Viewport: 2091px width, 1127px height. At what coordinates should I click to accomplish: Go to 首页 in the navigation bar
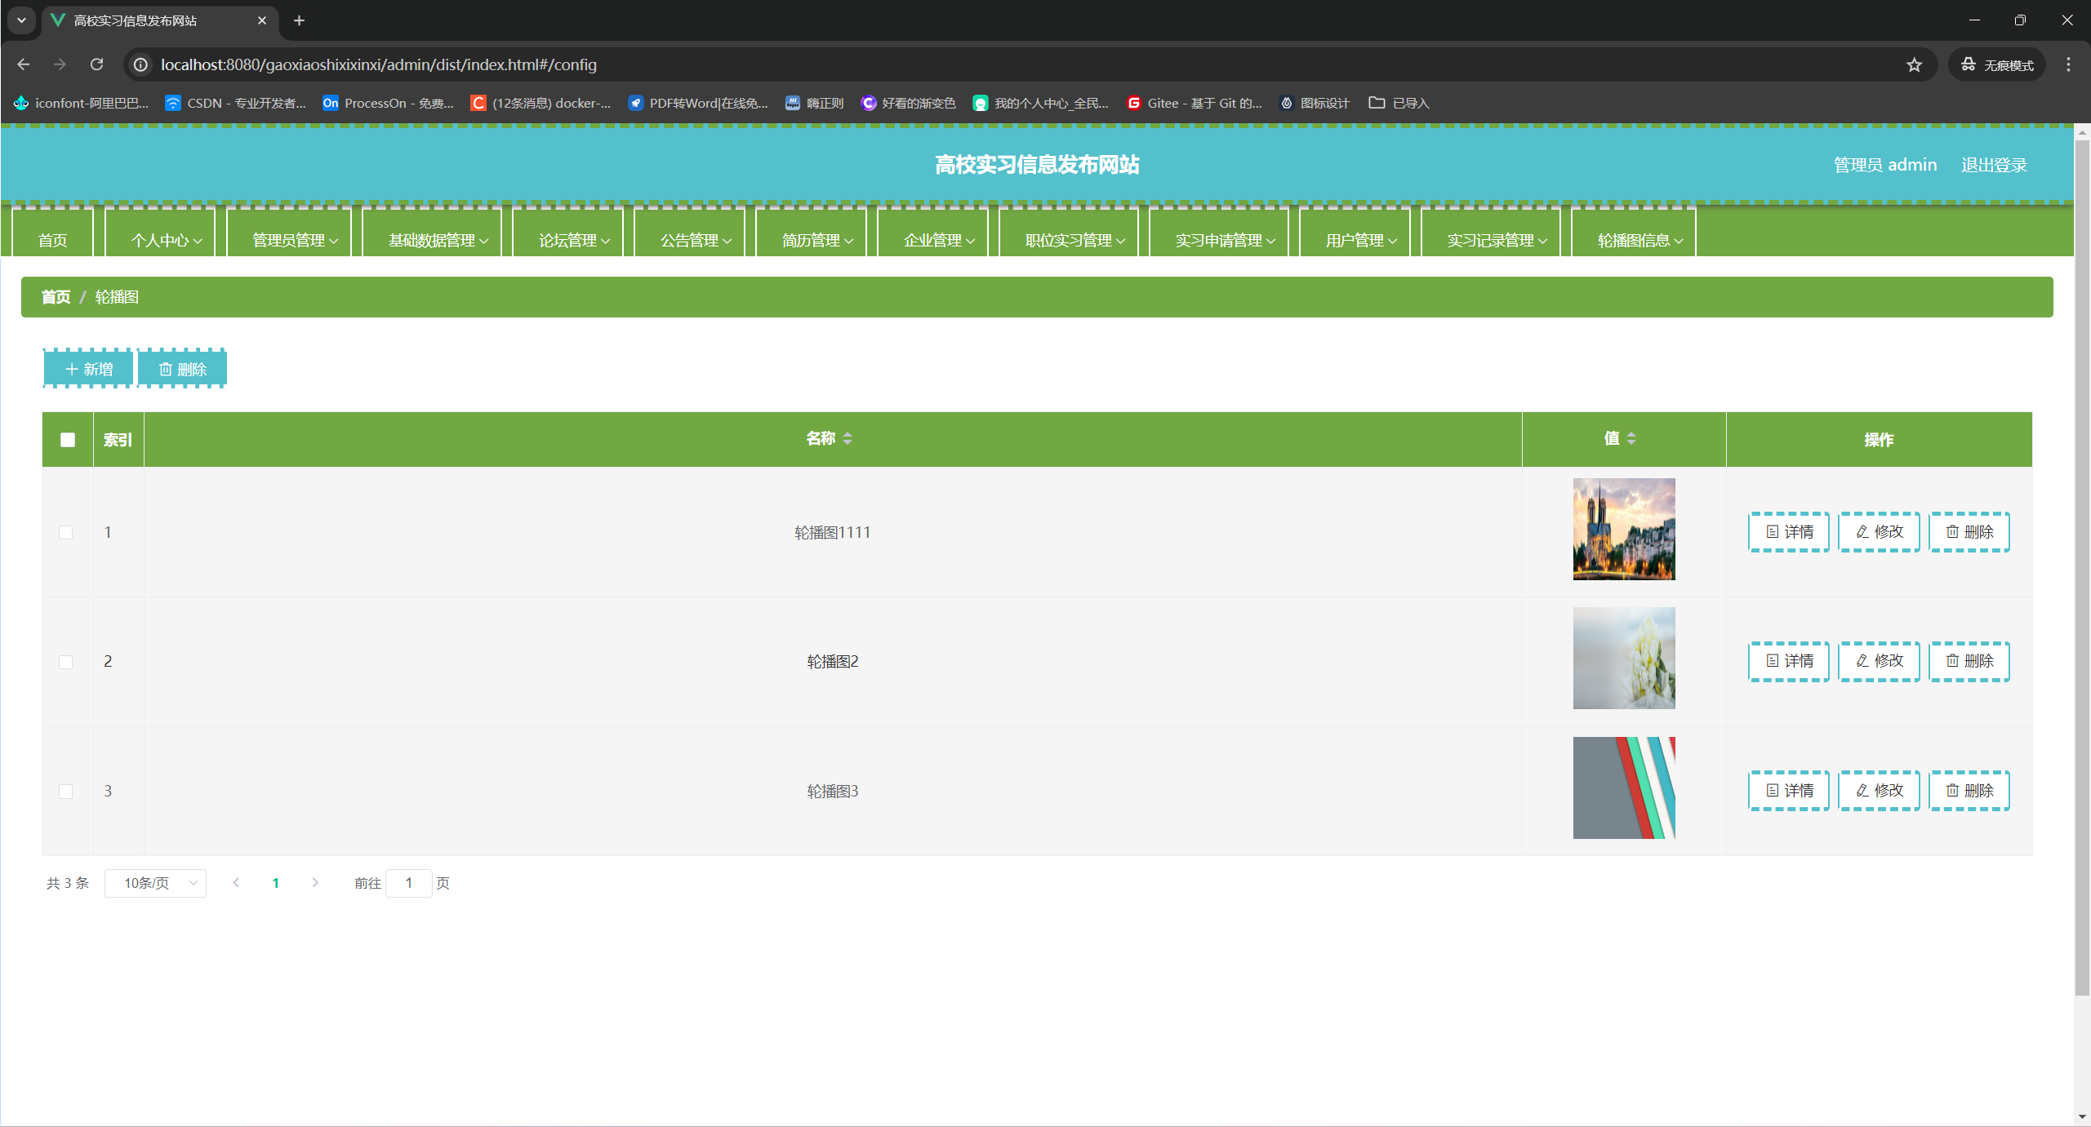53,240
